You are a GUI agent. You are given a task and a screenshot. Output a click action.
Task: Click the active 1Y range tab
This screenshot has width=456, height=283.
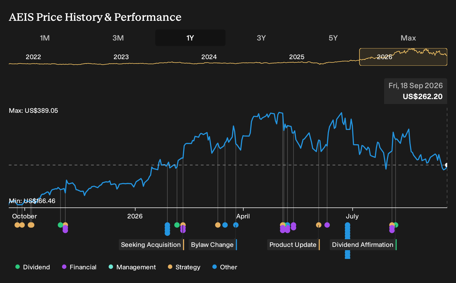190,38
